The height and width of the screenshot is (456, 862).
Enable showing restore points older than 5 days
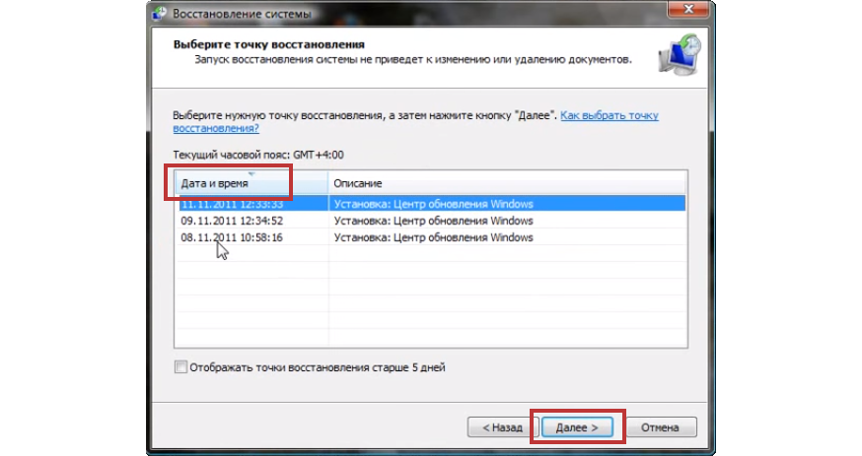(x=180, y=367)
